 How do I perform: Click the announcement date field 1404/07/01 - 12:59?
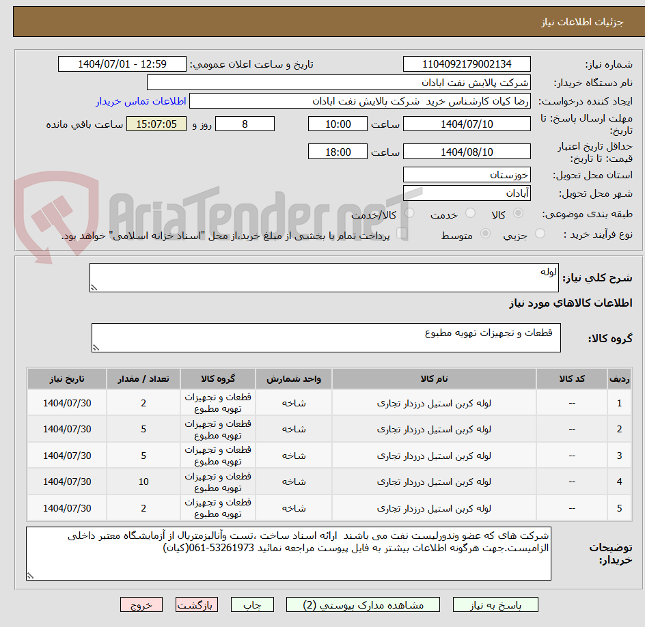click(x=122, y=64)
